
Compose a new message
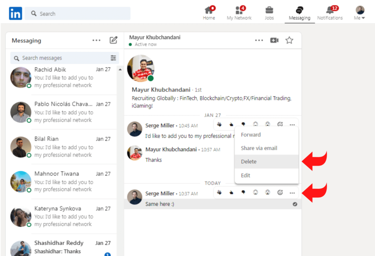click(114, 41)
